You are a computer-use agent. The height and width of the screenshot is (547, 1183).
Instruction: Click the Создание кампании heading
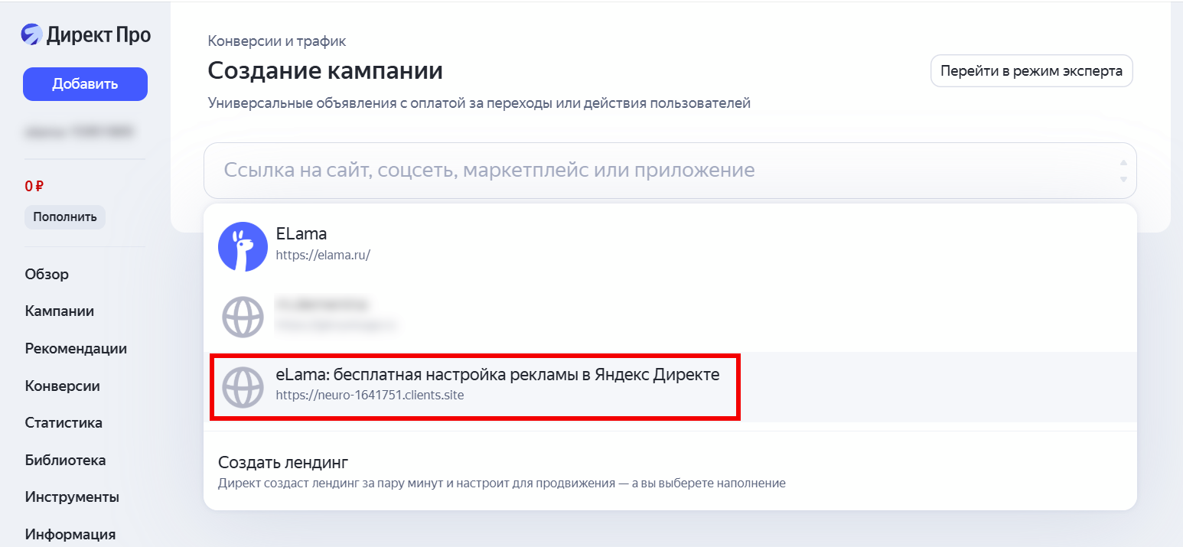coord(325,71)
